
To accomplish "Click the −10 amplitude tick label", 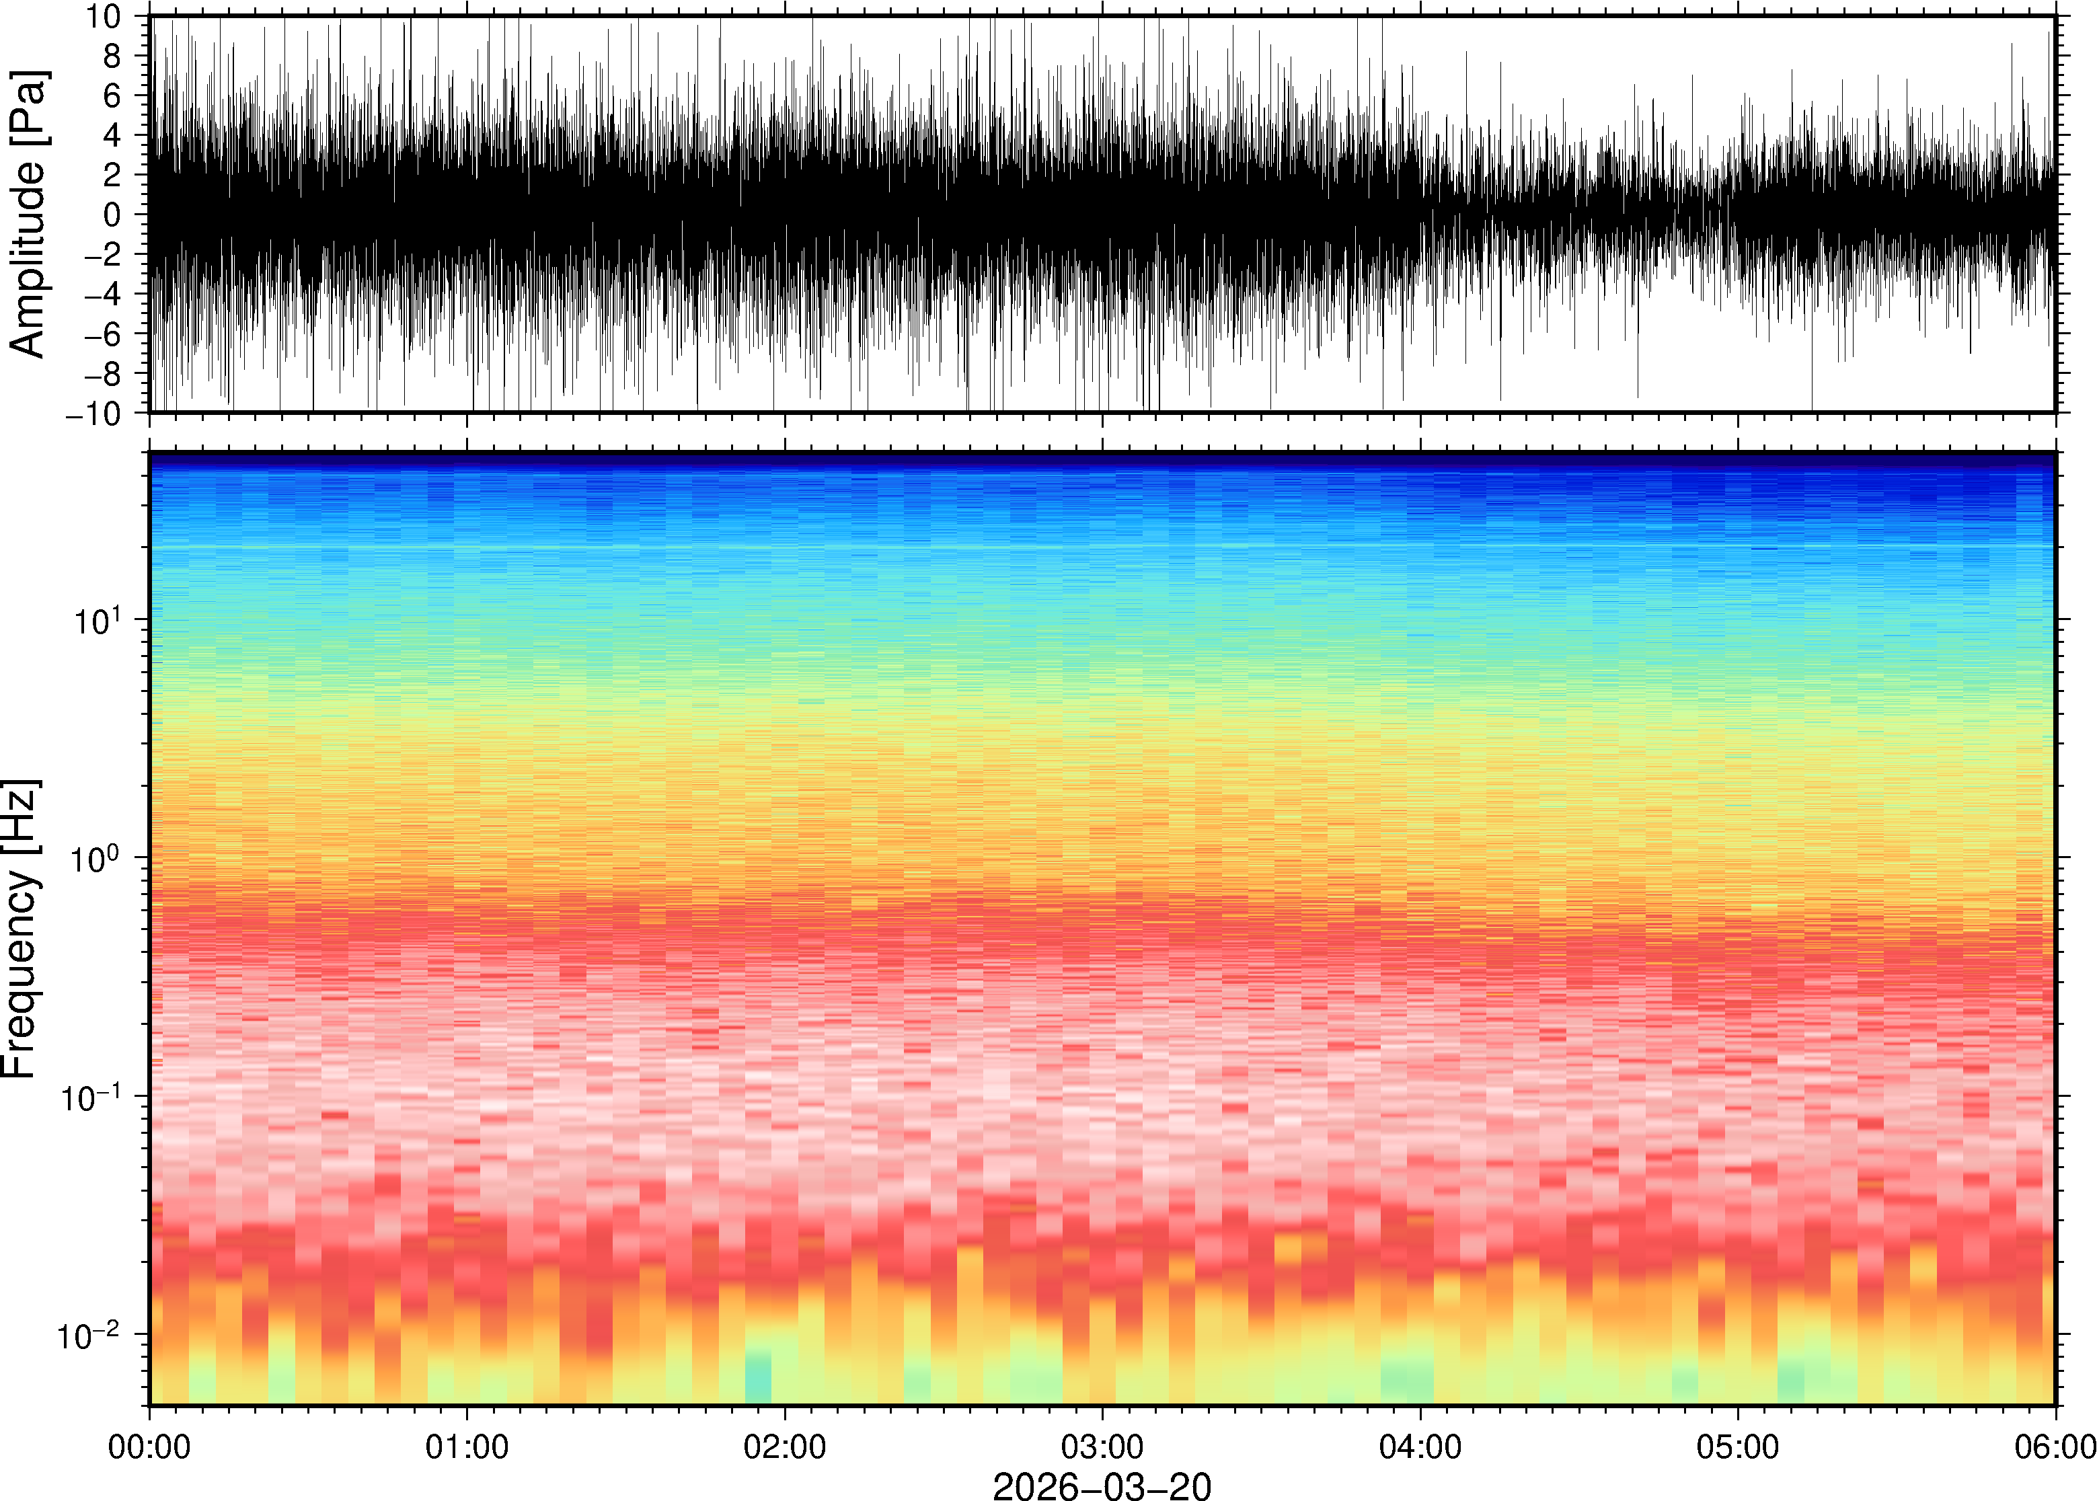I will coord(92,413).
